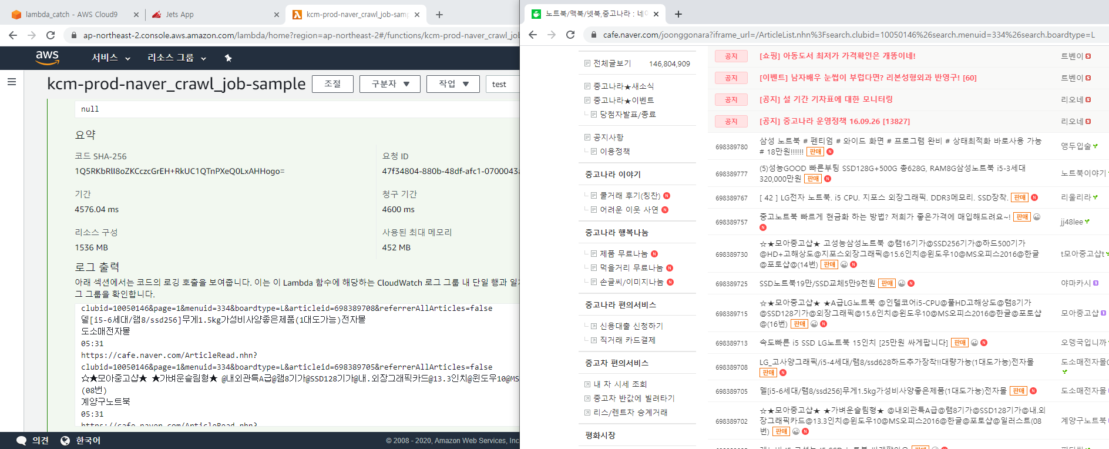Click the site lock icon in Naver address bar
This screenshot has height=449, width=1109.
click(x=594, y=35)
